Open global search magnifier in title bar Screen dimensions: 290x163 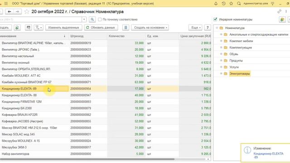239,4
